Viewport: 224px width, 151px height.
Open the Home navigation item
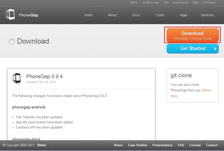[x=88, y=15]
